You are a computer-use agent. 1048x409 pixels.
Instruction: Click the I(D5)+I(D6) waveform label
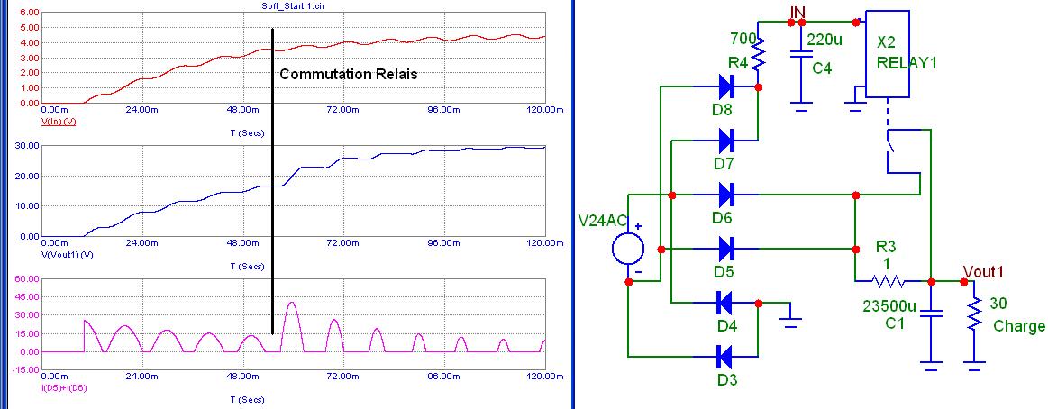point(64,387)
